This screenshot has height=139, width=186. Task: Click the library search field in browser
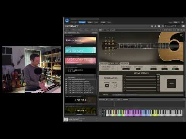[x=86, y=33]
